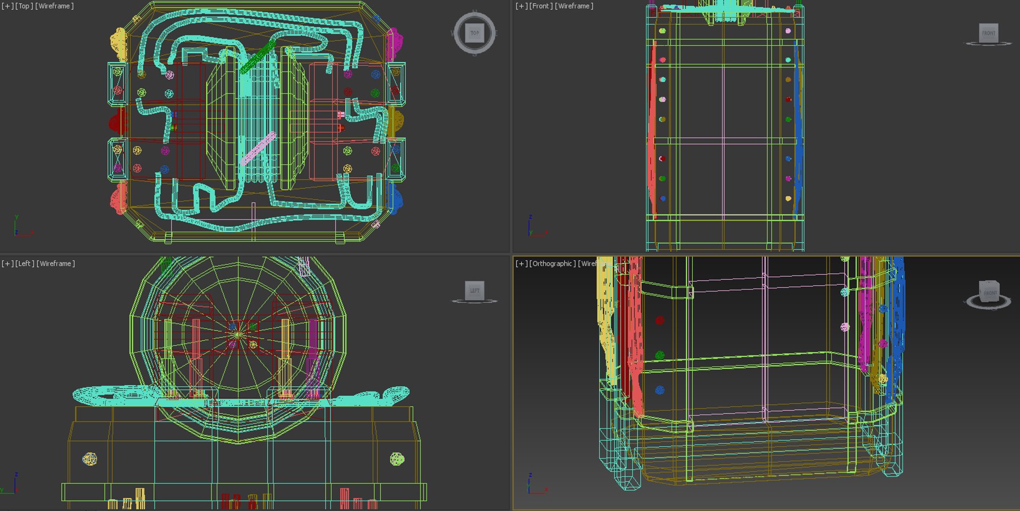Open the [Wireframe] shading menu in Top viewport

point(54,6)
